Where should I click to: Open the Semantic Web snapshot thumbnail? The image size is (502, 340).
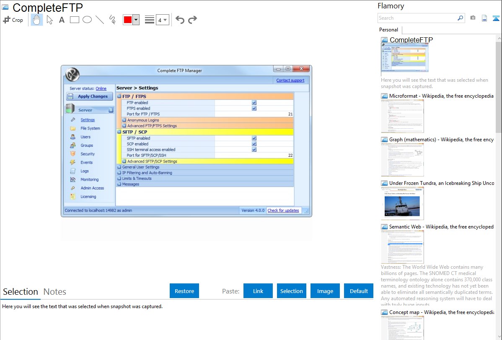tap(402, 247)
